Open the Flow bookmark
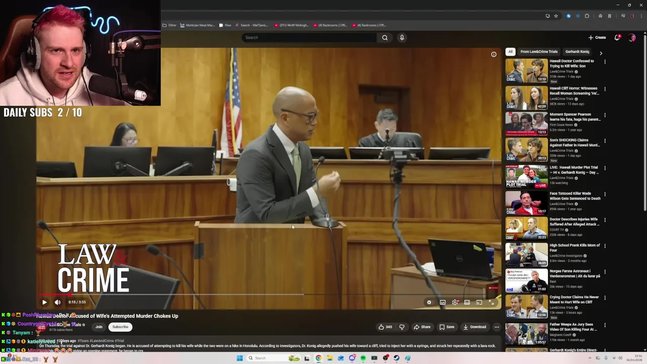Screen dimensions: 647x364 pyautogui.click(x=225, y=25)
